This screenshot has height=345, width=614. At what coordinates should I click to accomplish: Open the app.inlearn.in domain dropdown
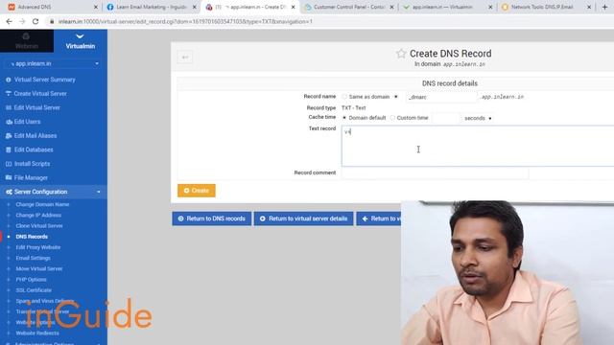(54, 64)
